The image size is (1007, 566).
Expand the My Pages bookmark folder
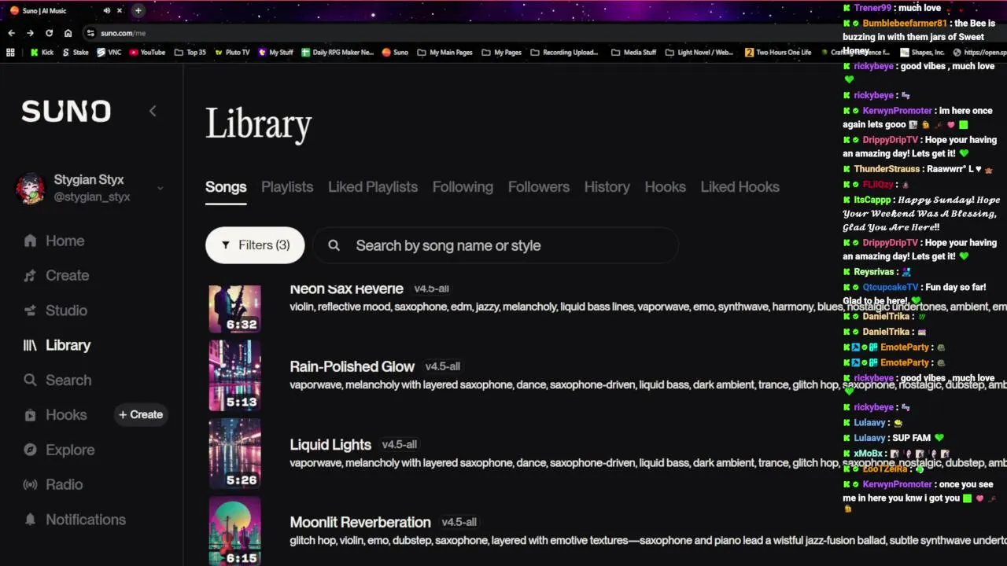pyautogui.click(x=502, y=53)
